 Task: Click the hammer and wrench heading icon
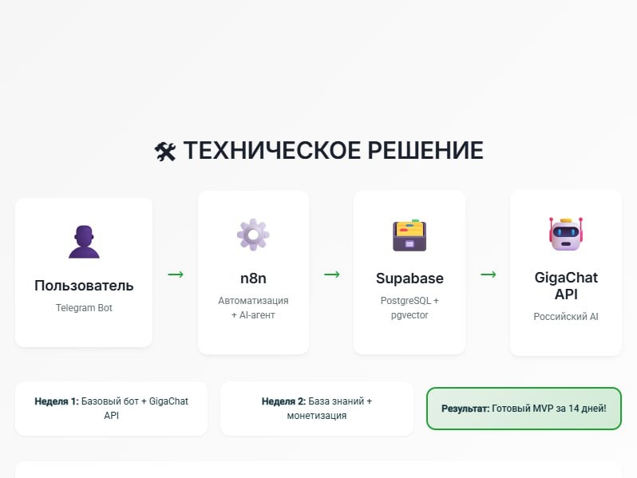coord(165,152)
